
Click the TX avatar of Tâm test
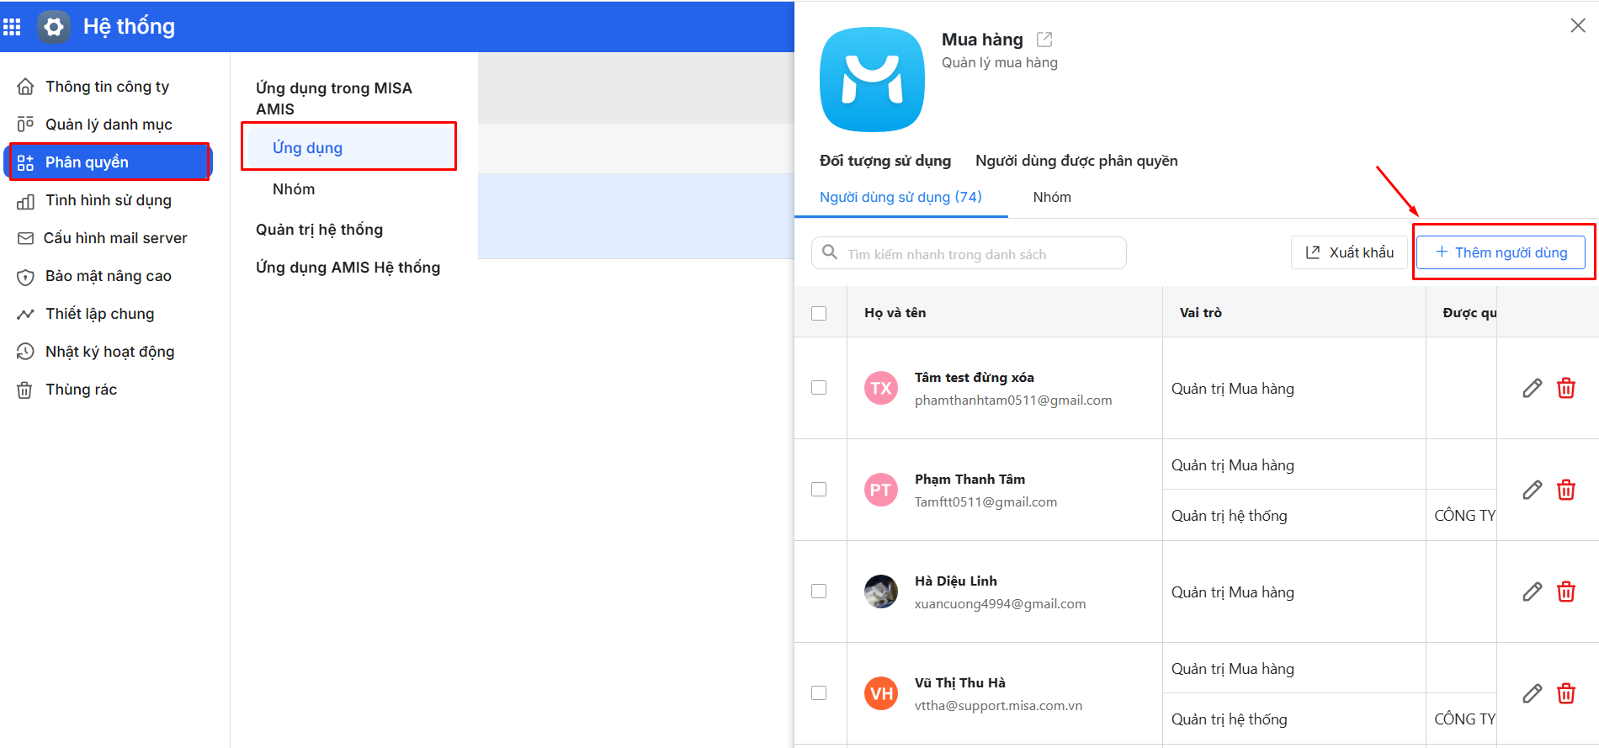[x=881, y=388]
